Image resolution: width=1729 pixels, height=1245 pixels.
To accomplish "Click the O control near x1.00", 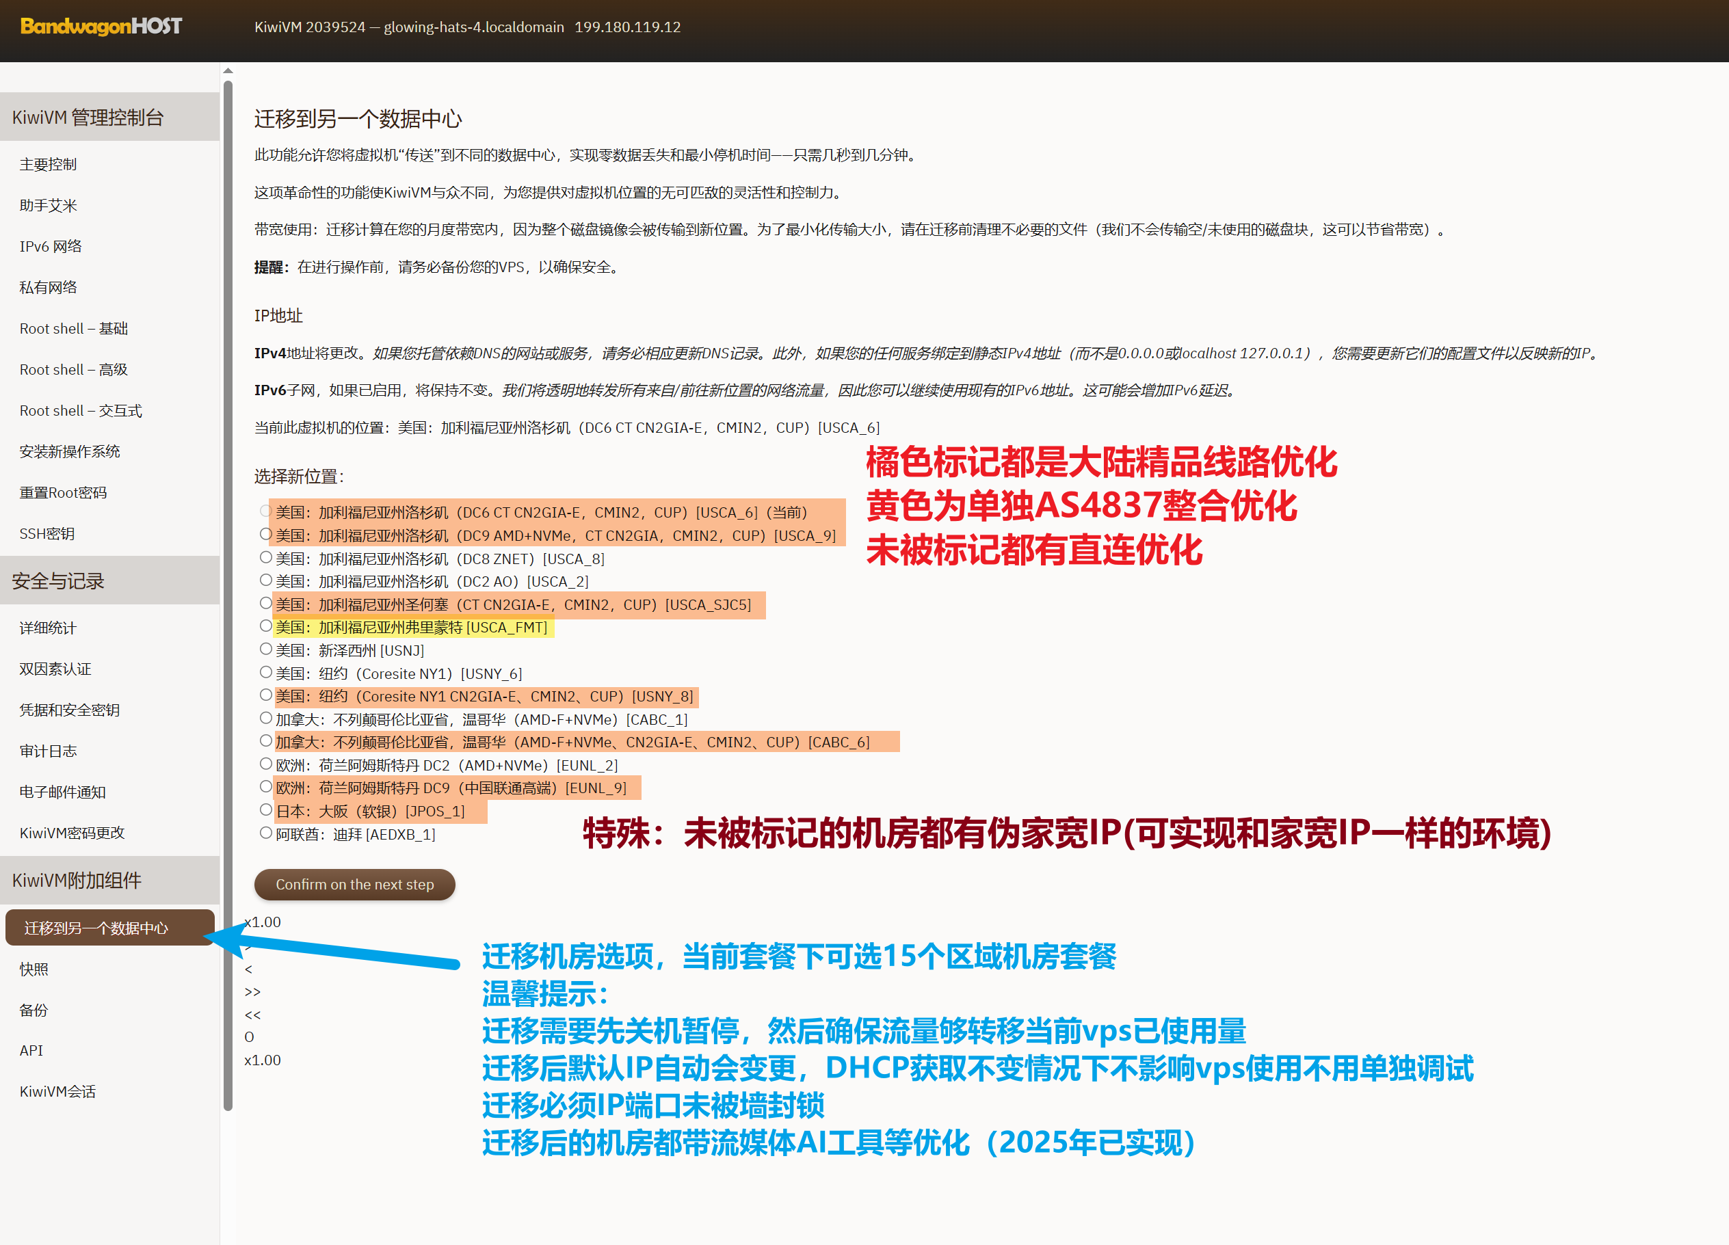I will pos(249,1037).
